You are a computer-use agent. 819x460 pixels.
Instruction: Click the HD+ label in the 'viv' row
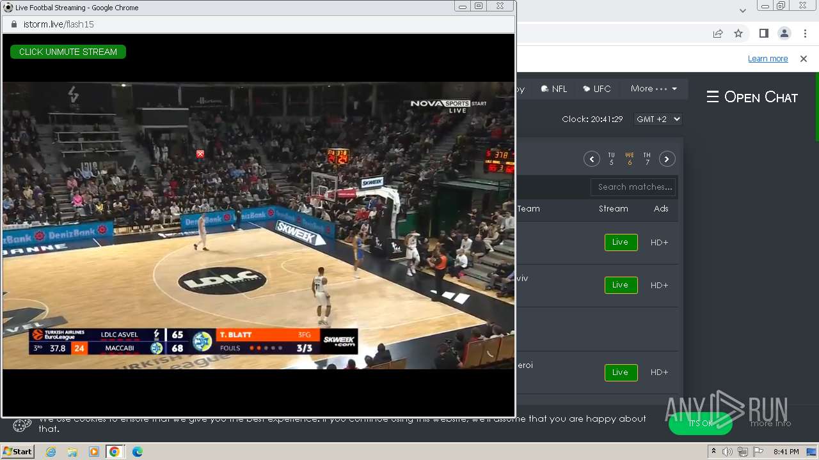[659, 286]
